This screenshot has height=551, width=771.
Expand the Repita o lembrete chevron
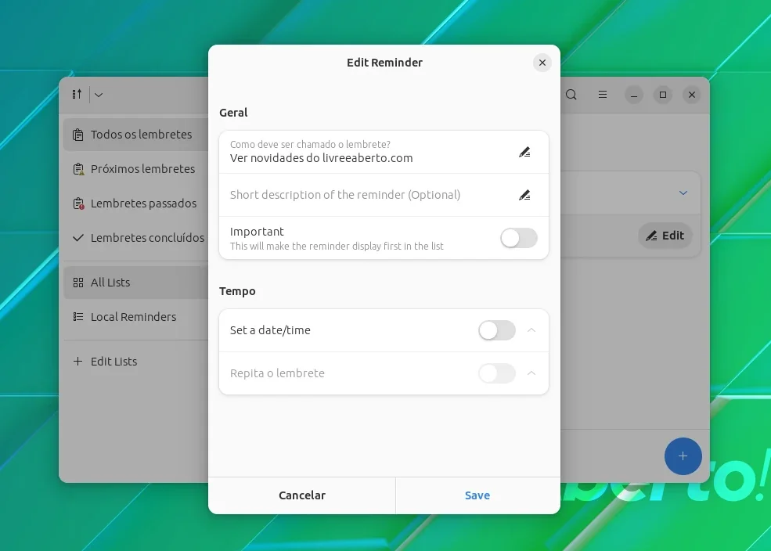[x=531, y=373]
